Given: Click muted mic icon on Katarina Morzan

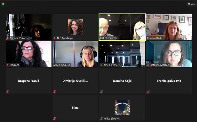Looking at the screenshot, I should (x=148, y=65).
